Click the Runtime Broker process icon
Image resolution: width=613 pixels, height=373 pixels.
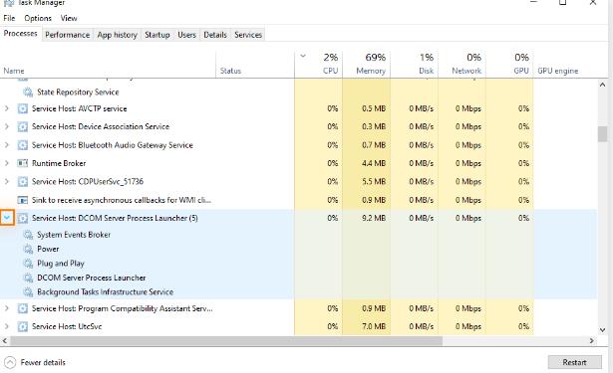(x=23, y=163)
